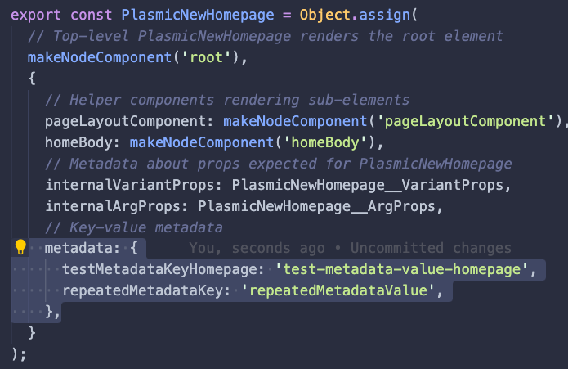The width and height of the screenshot is (568, 369).
Task: Click the yellow lightbulb code action icon
Action: pyautogui.click(x=21, y=248)
